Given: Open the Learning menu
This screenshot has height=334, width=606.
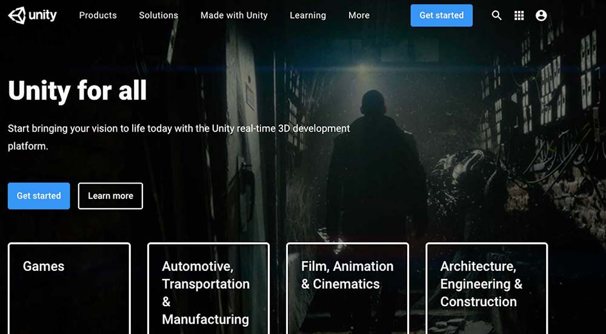Looking at the screenshot, I should 308,16.
